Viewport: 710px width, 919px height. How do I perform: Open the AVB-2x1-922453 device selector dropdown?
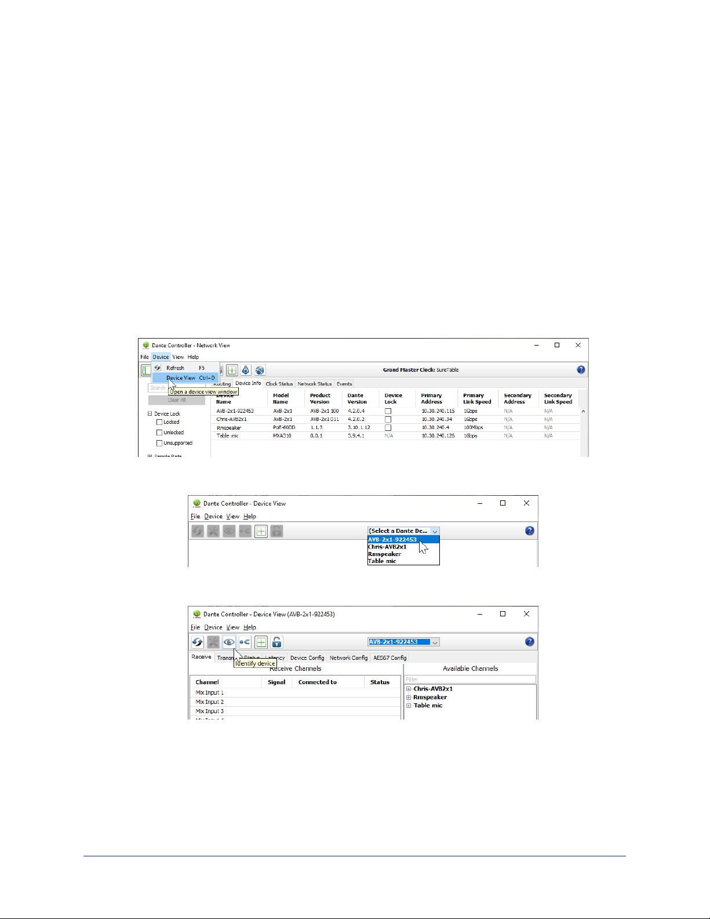tap(403, 642)
